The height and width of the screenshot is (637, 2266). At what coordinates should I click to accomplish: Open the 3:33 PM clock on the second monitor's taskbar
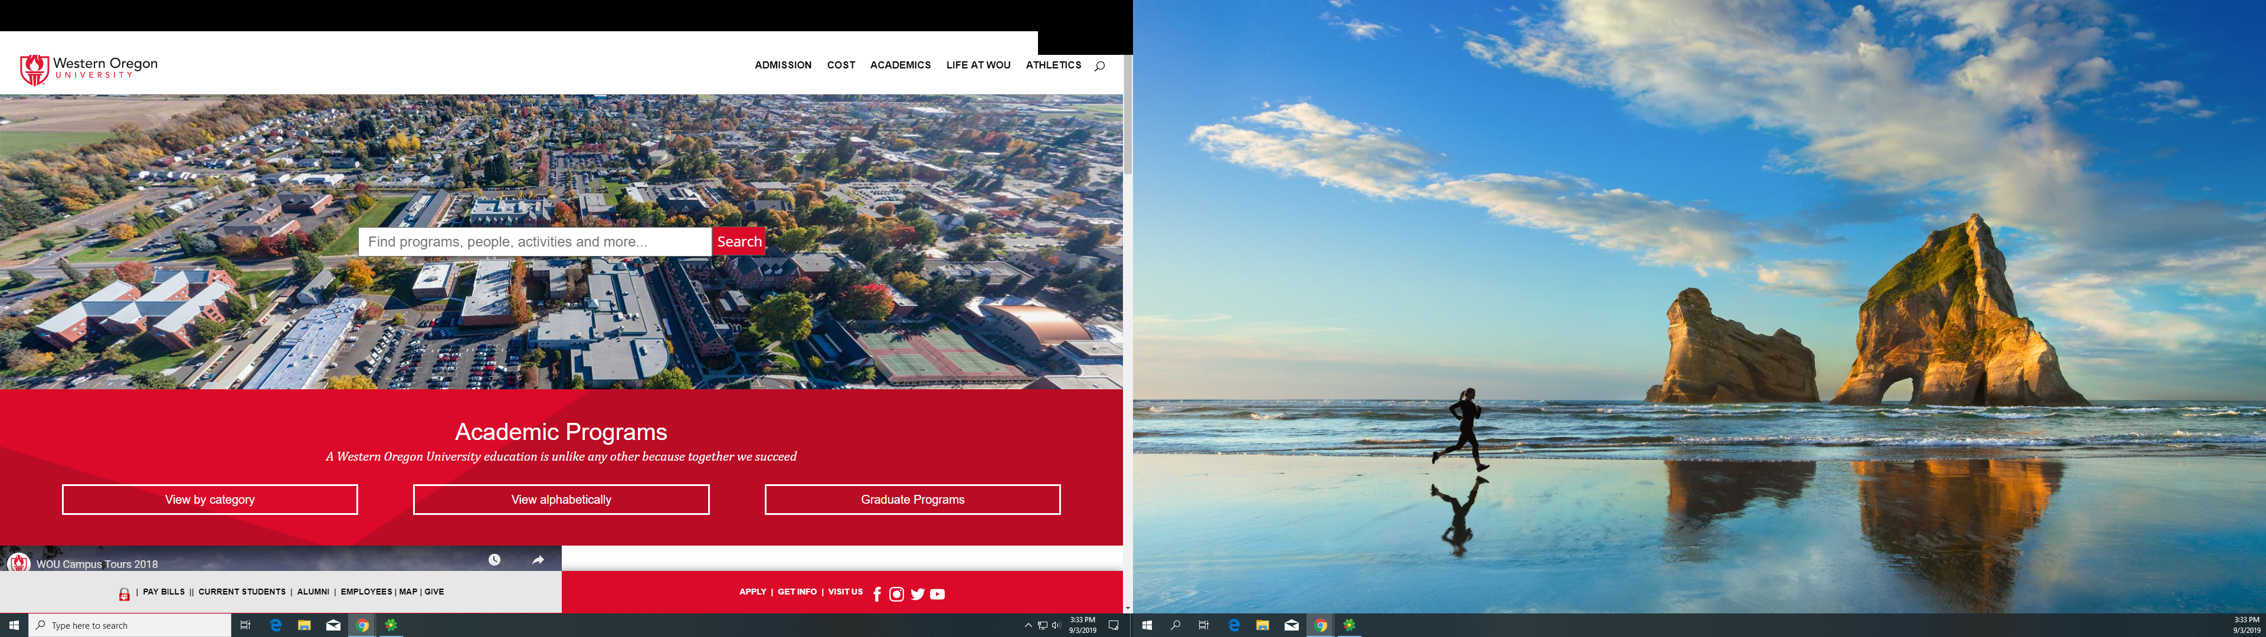pyautogui.click(x=2247, y=626)
